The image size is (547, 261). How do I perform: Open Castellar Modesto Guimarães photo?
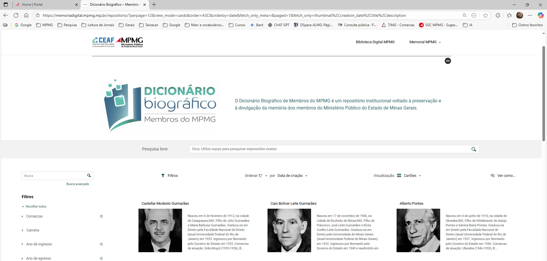coord(160,231)
